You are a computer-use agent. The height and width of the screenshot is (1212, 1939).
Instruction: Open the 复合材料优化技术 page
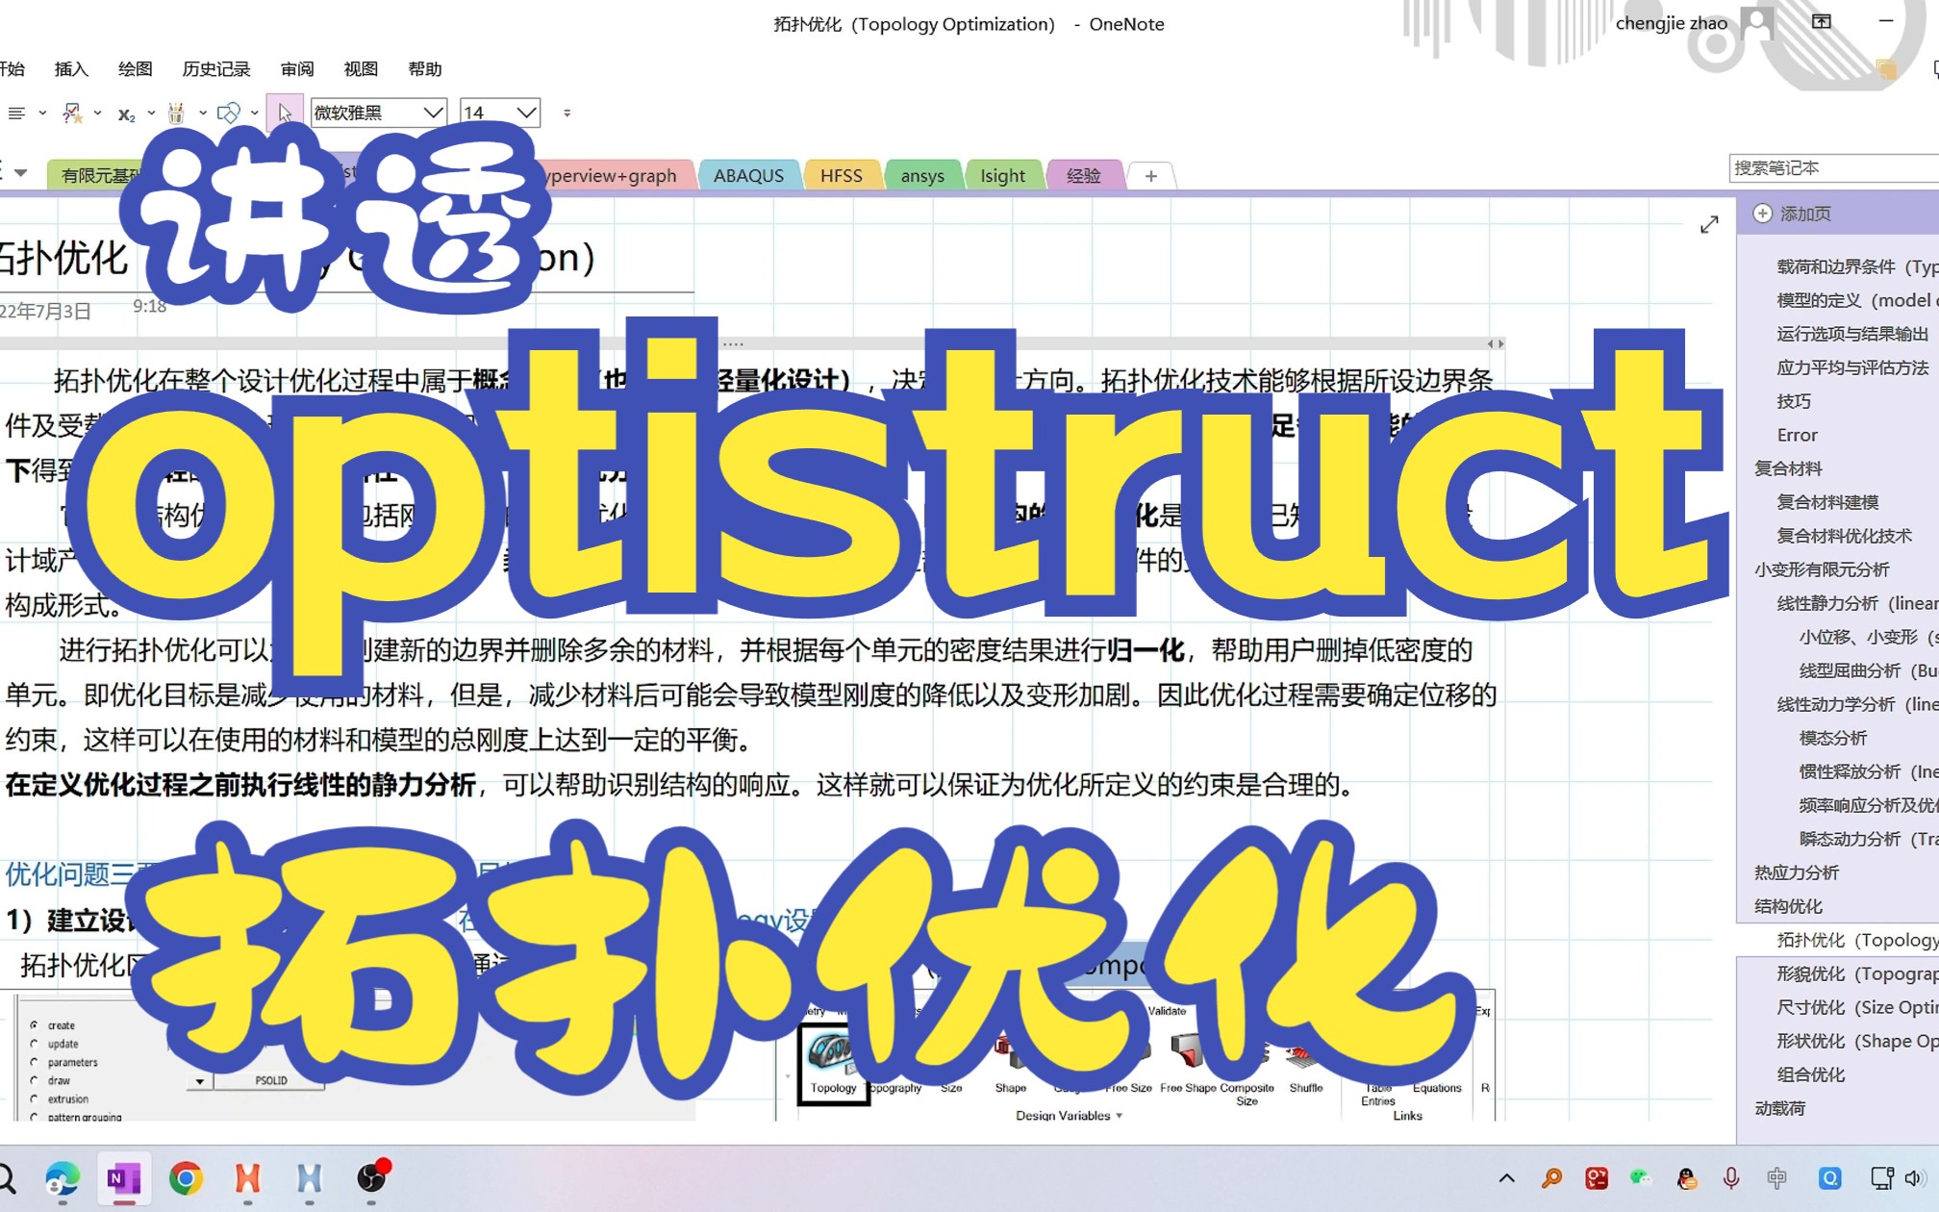pyautogui.click(x=1845, y=537)
